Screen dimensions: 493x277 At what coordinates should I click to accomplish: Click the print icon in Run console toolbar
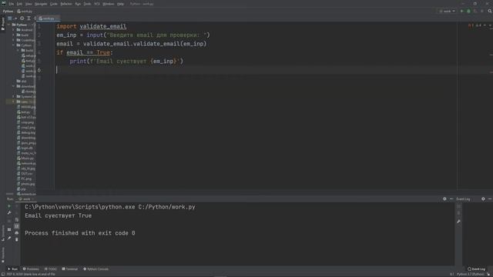[x=17, y=232]
